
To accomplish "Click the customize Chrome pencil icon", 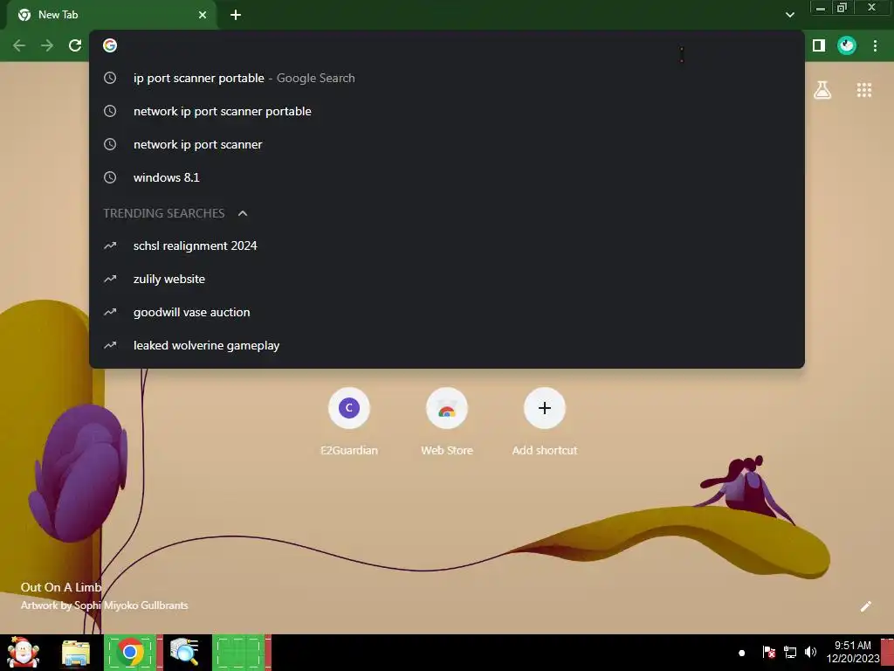I will (865, 606).
